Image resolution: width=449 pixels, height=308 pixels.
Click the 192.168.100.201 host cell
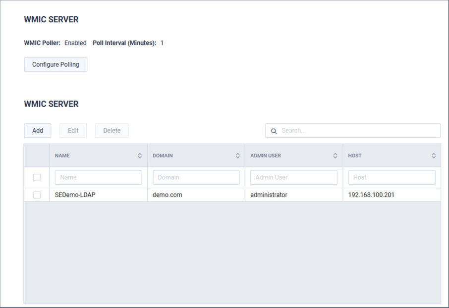[371, 195]
